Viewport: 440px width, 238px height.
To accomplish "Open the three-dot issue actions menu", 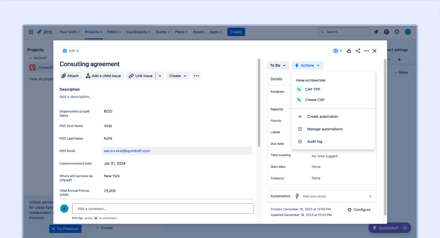I will click(366, 51).
